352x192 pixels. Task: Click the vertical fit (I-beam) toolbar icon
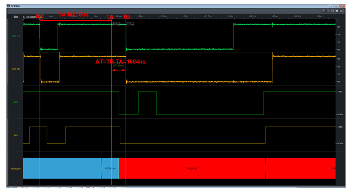coord(328,11)
